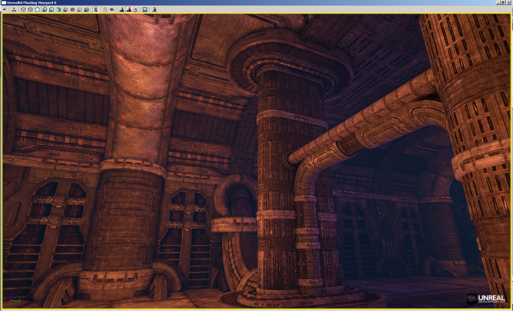Select the Wireframe view mode cube

(x=30, y=10)
